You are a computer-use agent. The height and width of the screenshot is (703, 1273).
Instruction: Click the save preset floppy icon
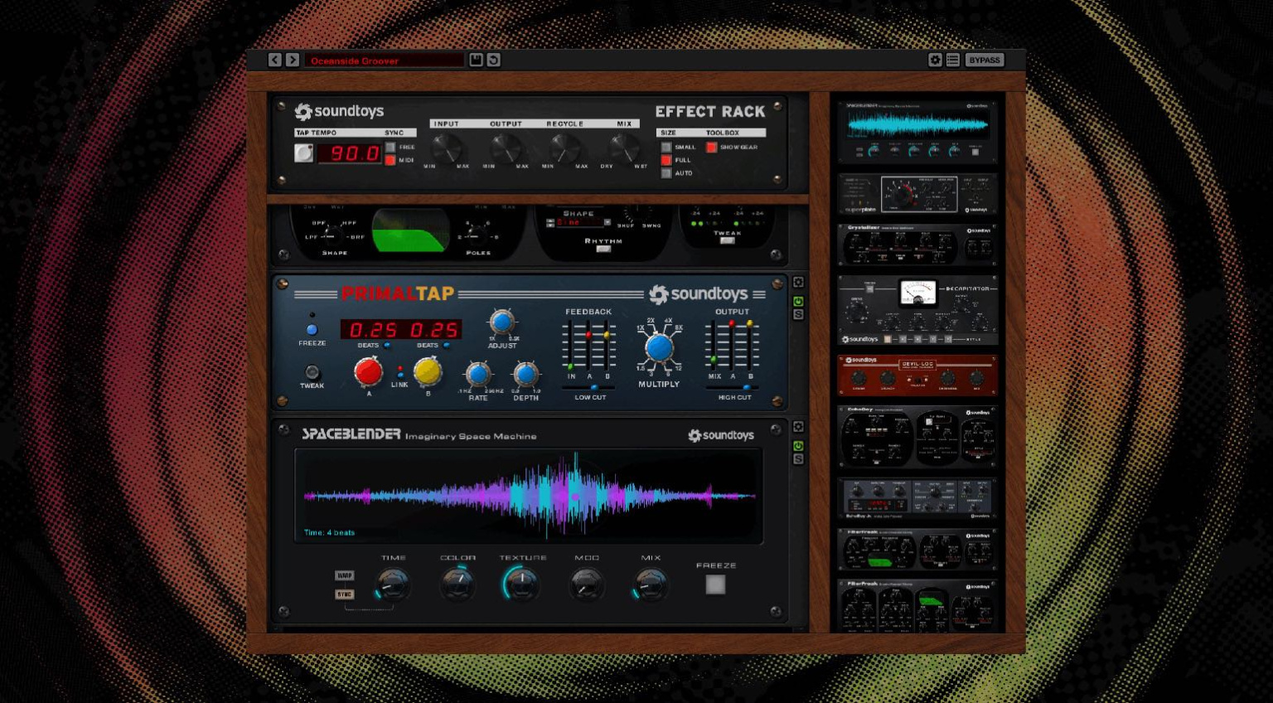tap(477, 60)
